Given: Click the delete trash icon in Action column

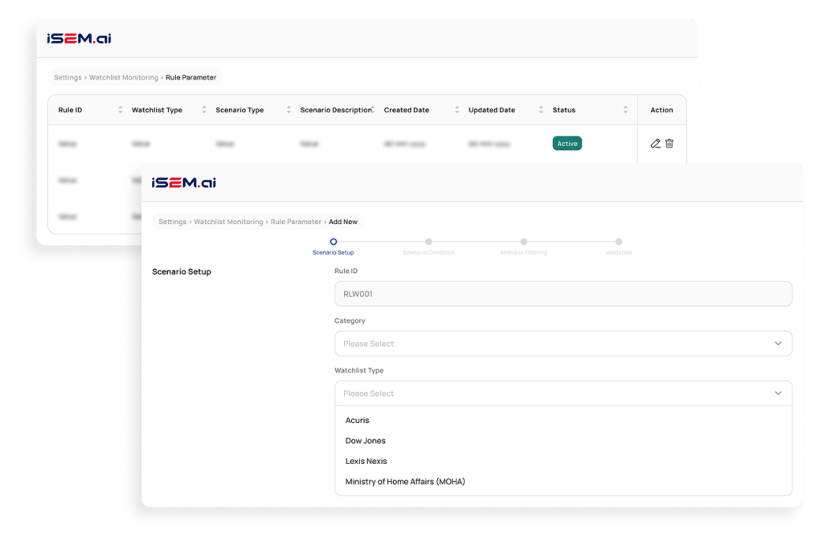Looking at the screenshot, I should pyautogui.click(x=669, y=144).
